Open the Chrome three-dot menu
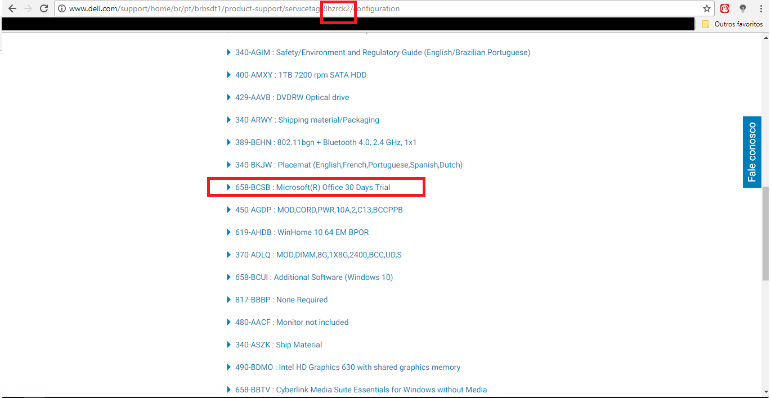This screenshot has height=398, width=771. tap(761, 9)
